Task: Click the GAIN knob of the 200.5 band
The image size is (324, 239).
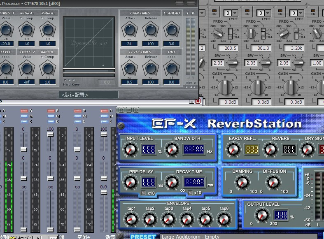Action: coord(225,87)
